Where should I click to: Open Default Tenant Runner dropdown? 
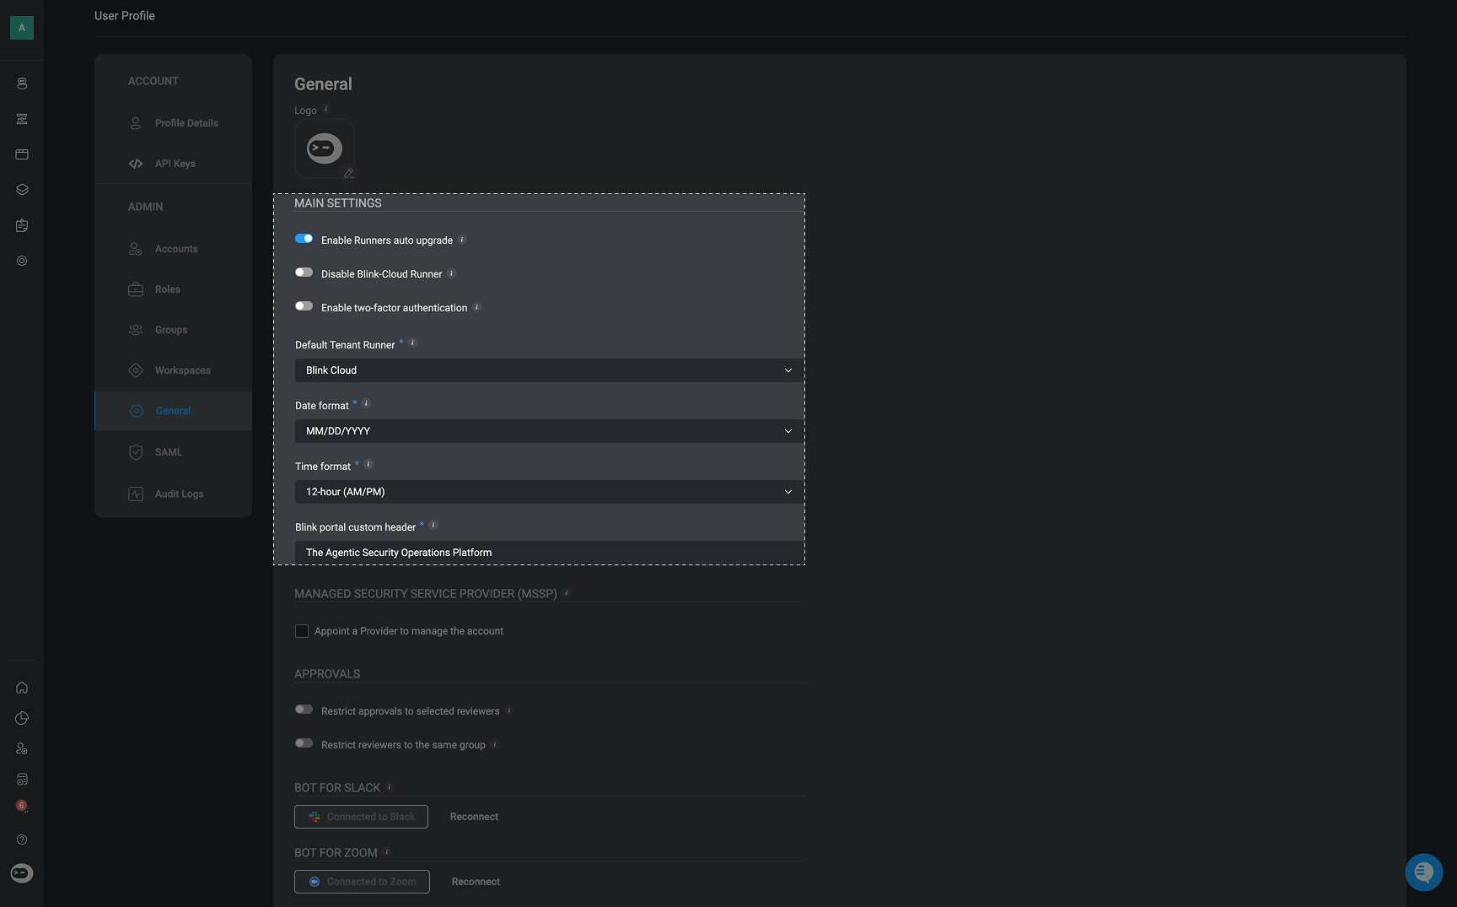coord(549,370)
